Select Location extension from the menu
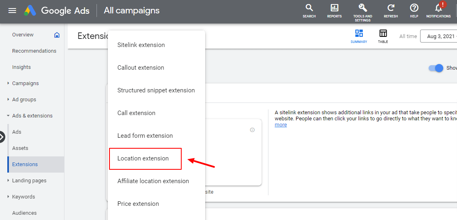 tap(143, 158)
